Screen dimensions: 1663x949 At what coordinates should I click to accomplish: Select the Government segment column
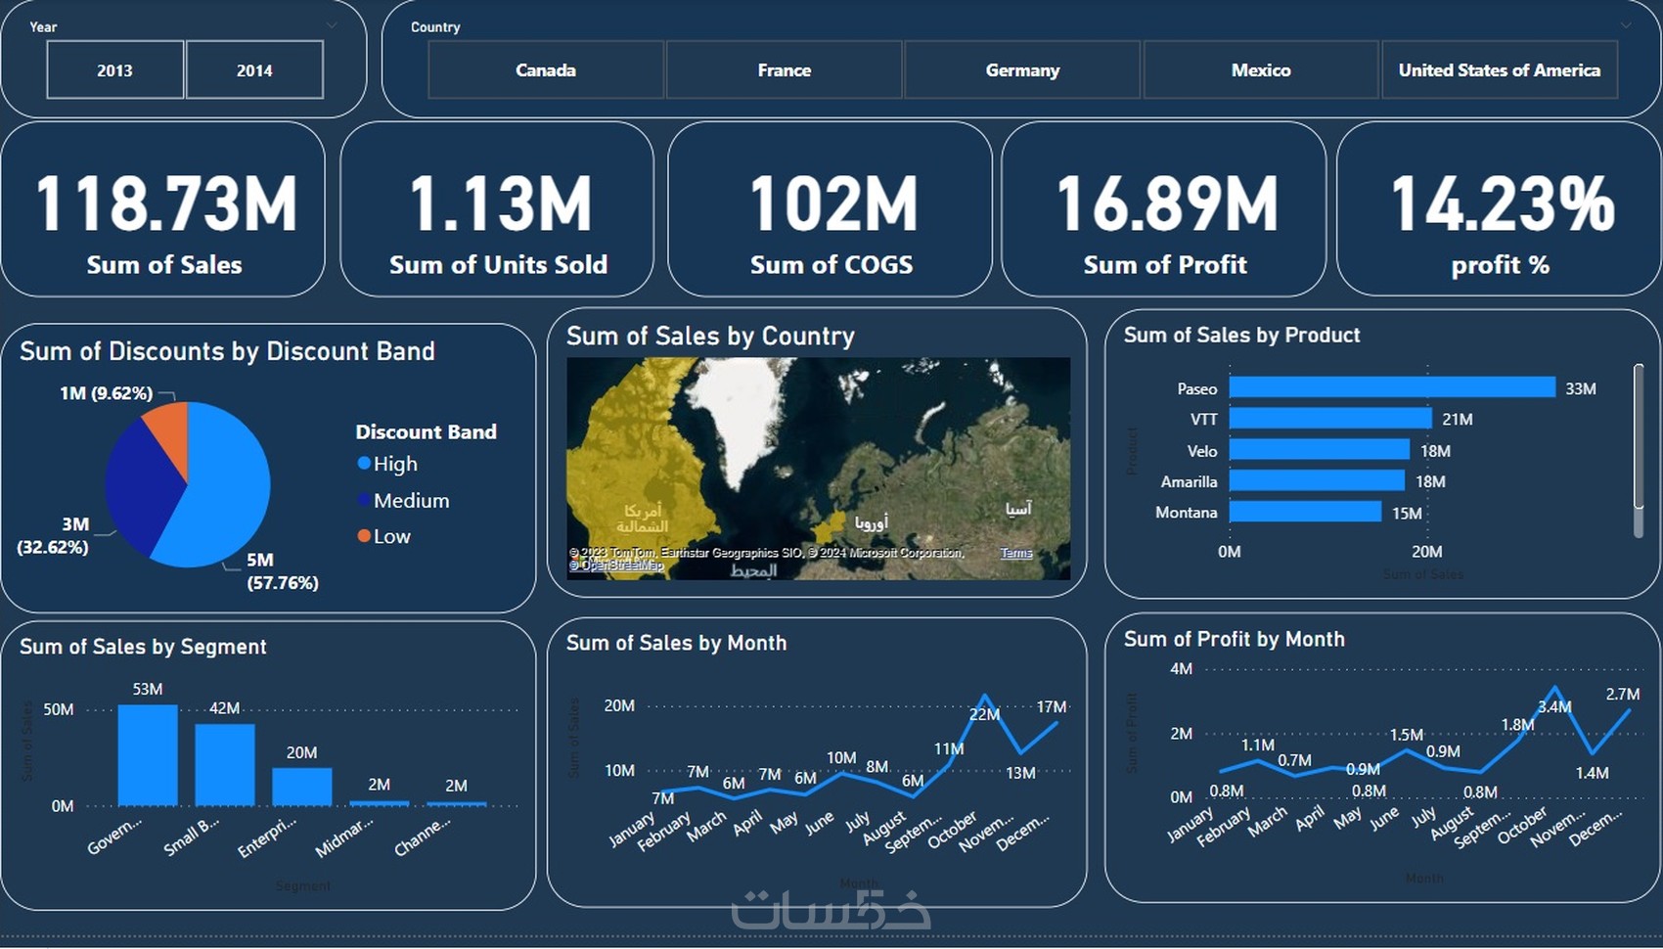click(148, 754)
